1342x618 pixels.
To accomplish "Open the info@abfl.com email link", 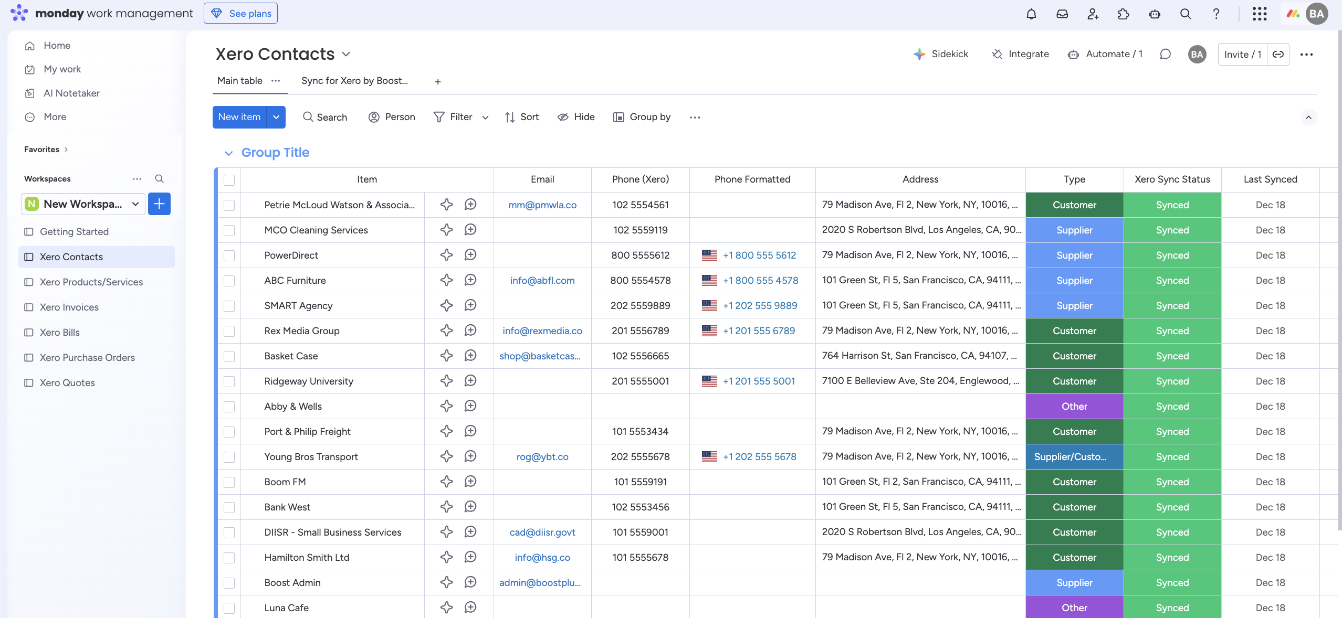I will pyautogui.click(x=542, y=281).
